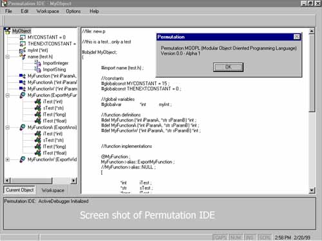The image size is (322, 241).
Task: Click the MyFunctionA (ExportAnsi) implementation icon
Action: pyautogui.click(x=23, y=127)
